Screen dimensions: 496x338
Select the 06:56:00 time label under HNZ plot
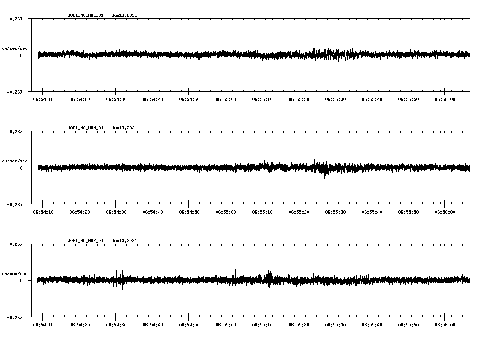[x=445, y=324]
